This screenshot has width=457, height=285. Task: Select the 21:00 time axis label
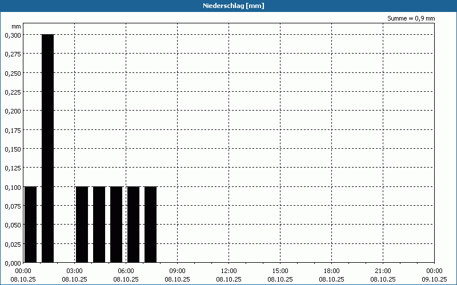point(383,271)
